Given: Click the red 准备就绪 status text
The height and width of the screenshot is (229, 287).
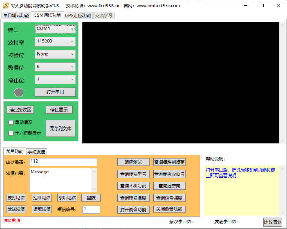Looking at the screenshot, I should pos(12,220).
